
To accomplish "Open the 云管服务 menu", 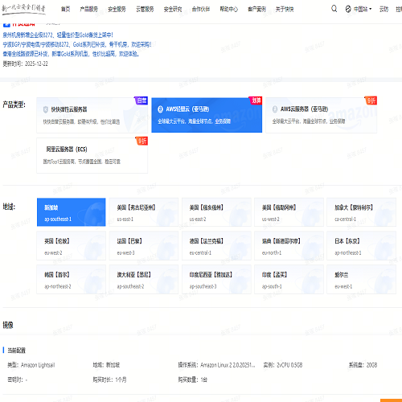I will (x=145, y=9).
